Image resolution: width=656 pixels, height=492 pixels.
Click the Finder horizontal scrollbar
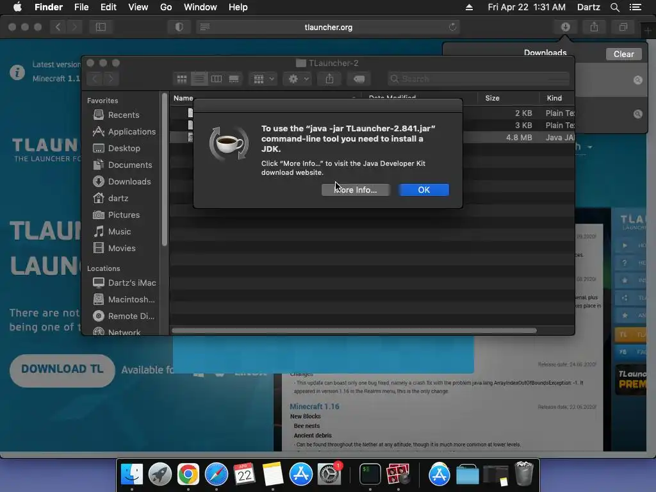[354, 331]
